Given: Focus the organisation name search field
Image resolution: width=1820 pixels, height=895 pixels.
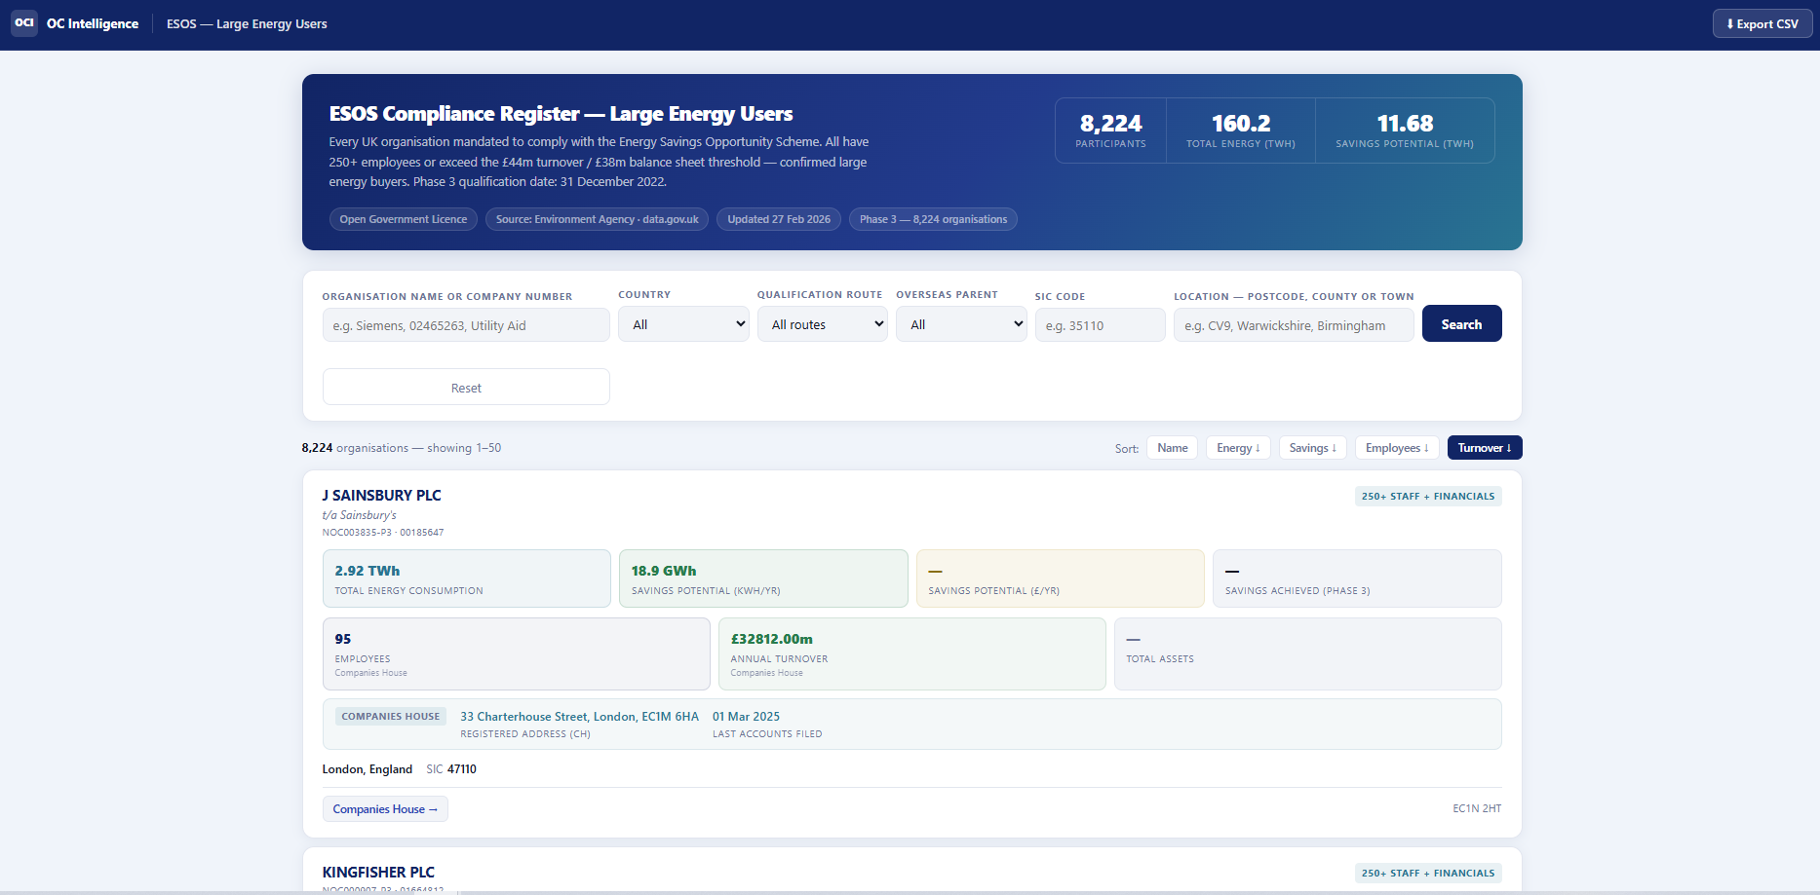Looking at the screenshot, I should (x=466, y=325).
